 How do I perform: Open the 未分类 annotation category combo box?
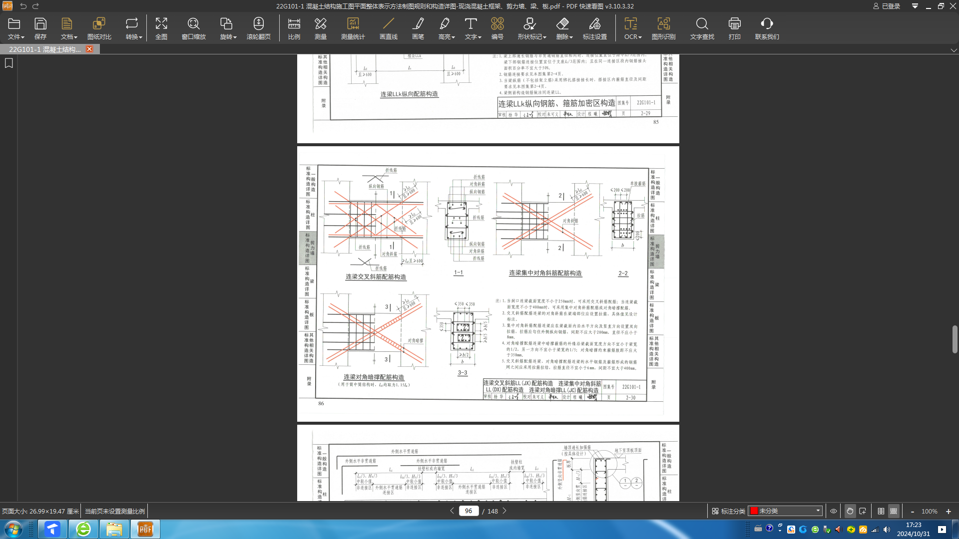coord(785,511)
